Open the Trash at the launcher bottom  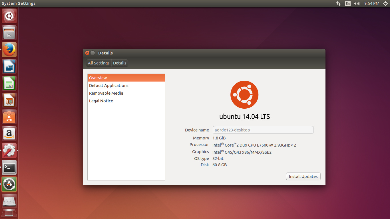9,214
